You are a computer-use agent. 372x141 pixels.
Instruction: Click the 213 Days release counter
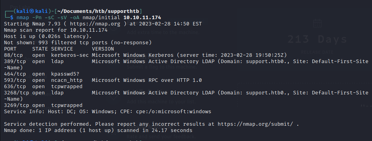pyautogui.click(x=317, y=39)
